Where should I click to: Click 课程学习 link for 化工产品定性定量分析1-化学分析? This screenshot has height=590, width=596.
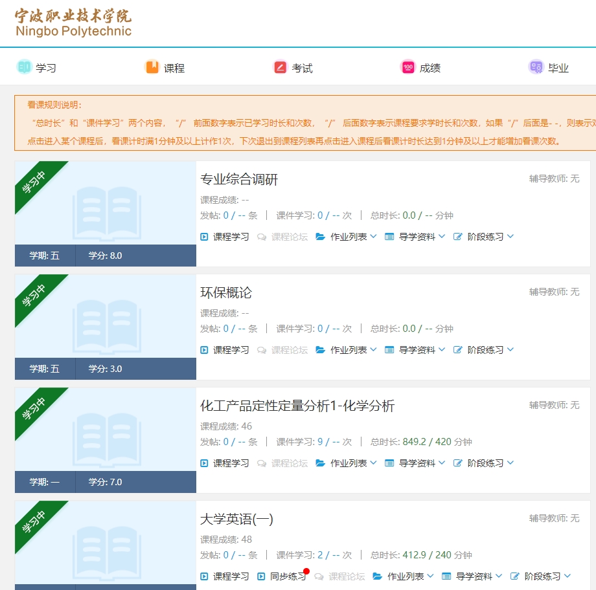click(231, 463)
